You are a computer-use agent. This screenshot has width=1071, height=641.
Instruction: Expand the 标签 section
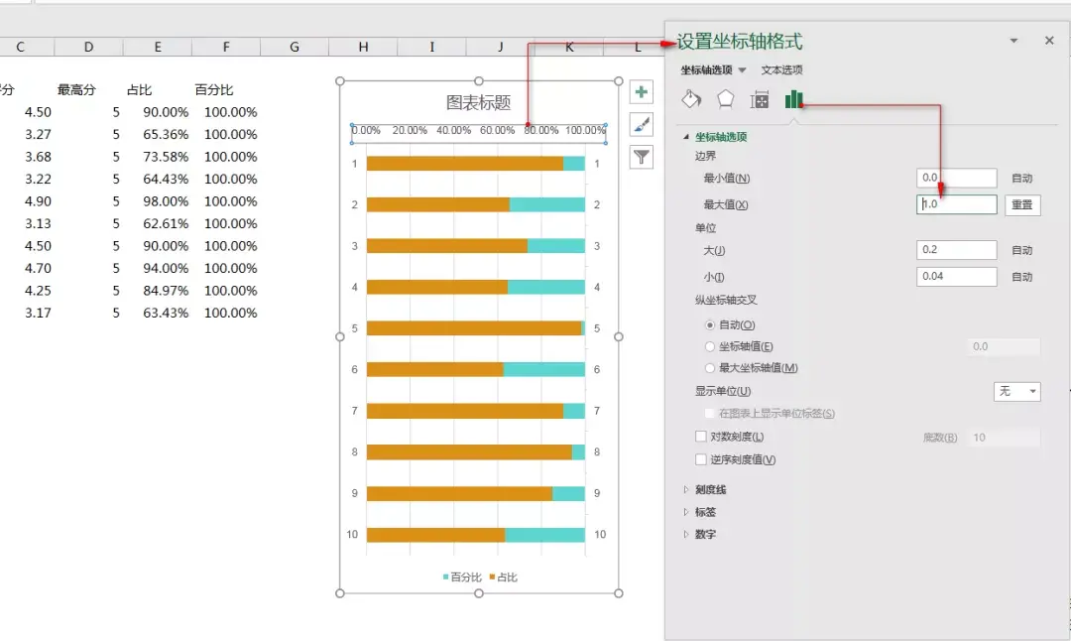click(706, 512)
